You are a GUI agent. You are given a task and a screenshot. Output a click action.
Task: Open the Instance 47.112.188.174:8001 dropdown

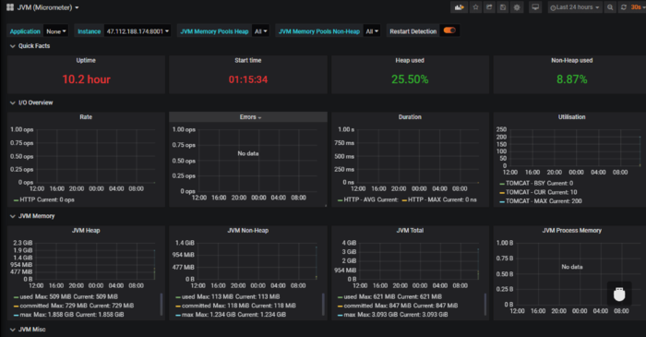[138, 31]
